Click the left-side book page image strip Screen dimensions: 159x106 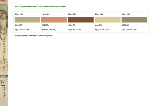4,53
